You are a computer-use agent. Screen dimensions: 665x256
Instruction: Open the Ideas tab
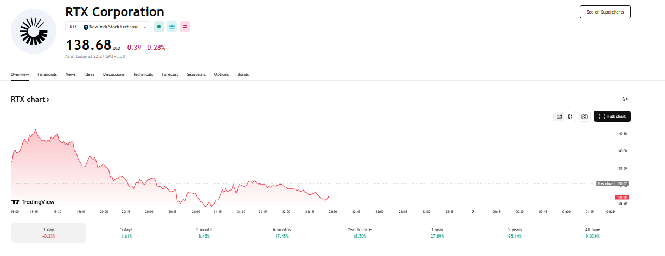pyautogui.click(x=89, y=74)
